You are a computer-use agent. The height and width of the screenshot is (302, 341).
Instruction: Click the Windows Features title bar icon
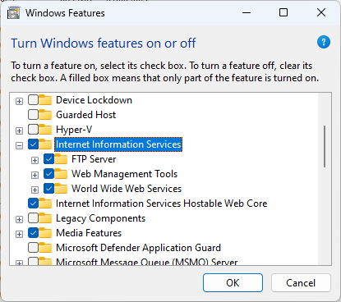[13, 13]
